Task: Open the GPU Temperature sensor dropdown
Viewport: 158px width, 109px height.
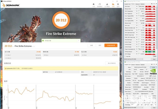Action: (137, 11)
